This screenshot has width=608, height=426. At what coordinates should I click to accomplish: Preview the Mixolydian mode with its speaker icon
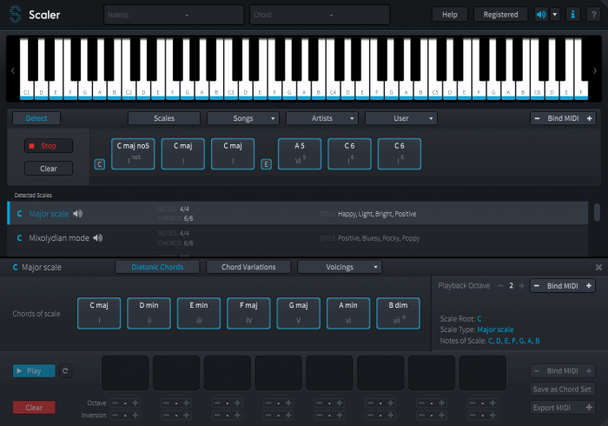coord(98,237)
